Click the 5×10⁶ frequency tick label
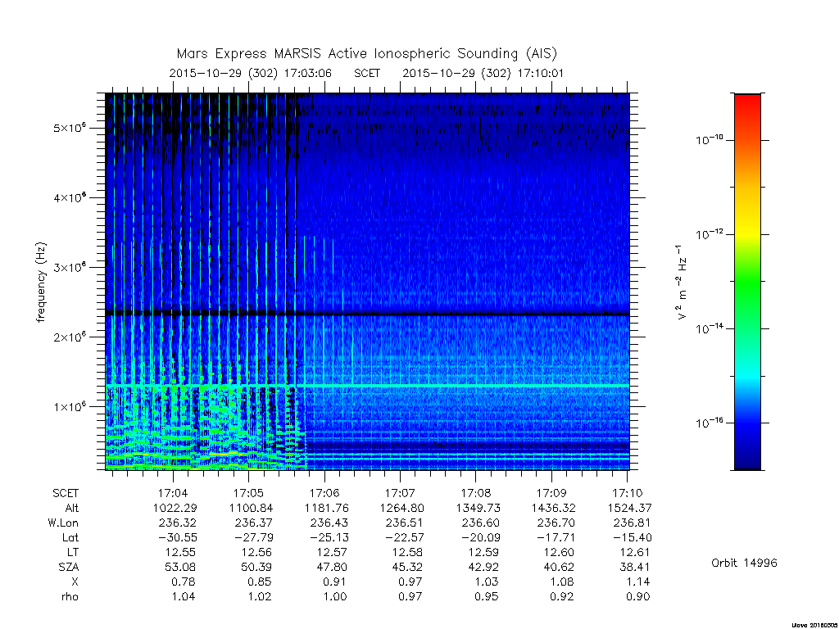This screenshot has width=839, height=629. coord(70,127)
